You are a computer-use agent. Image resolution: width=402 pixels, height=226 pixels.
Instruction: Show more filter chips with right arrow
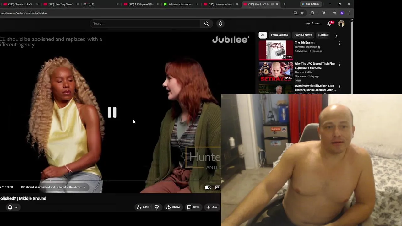coord(336,36)
